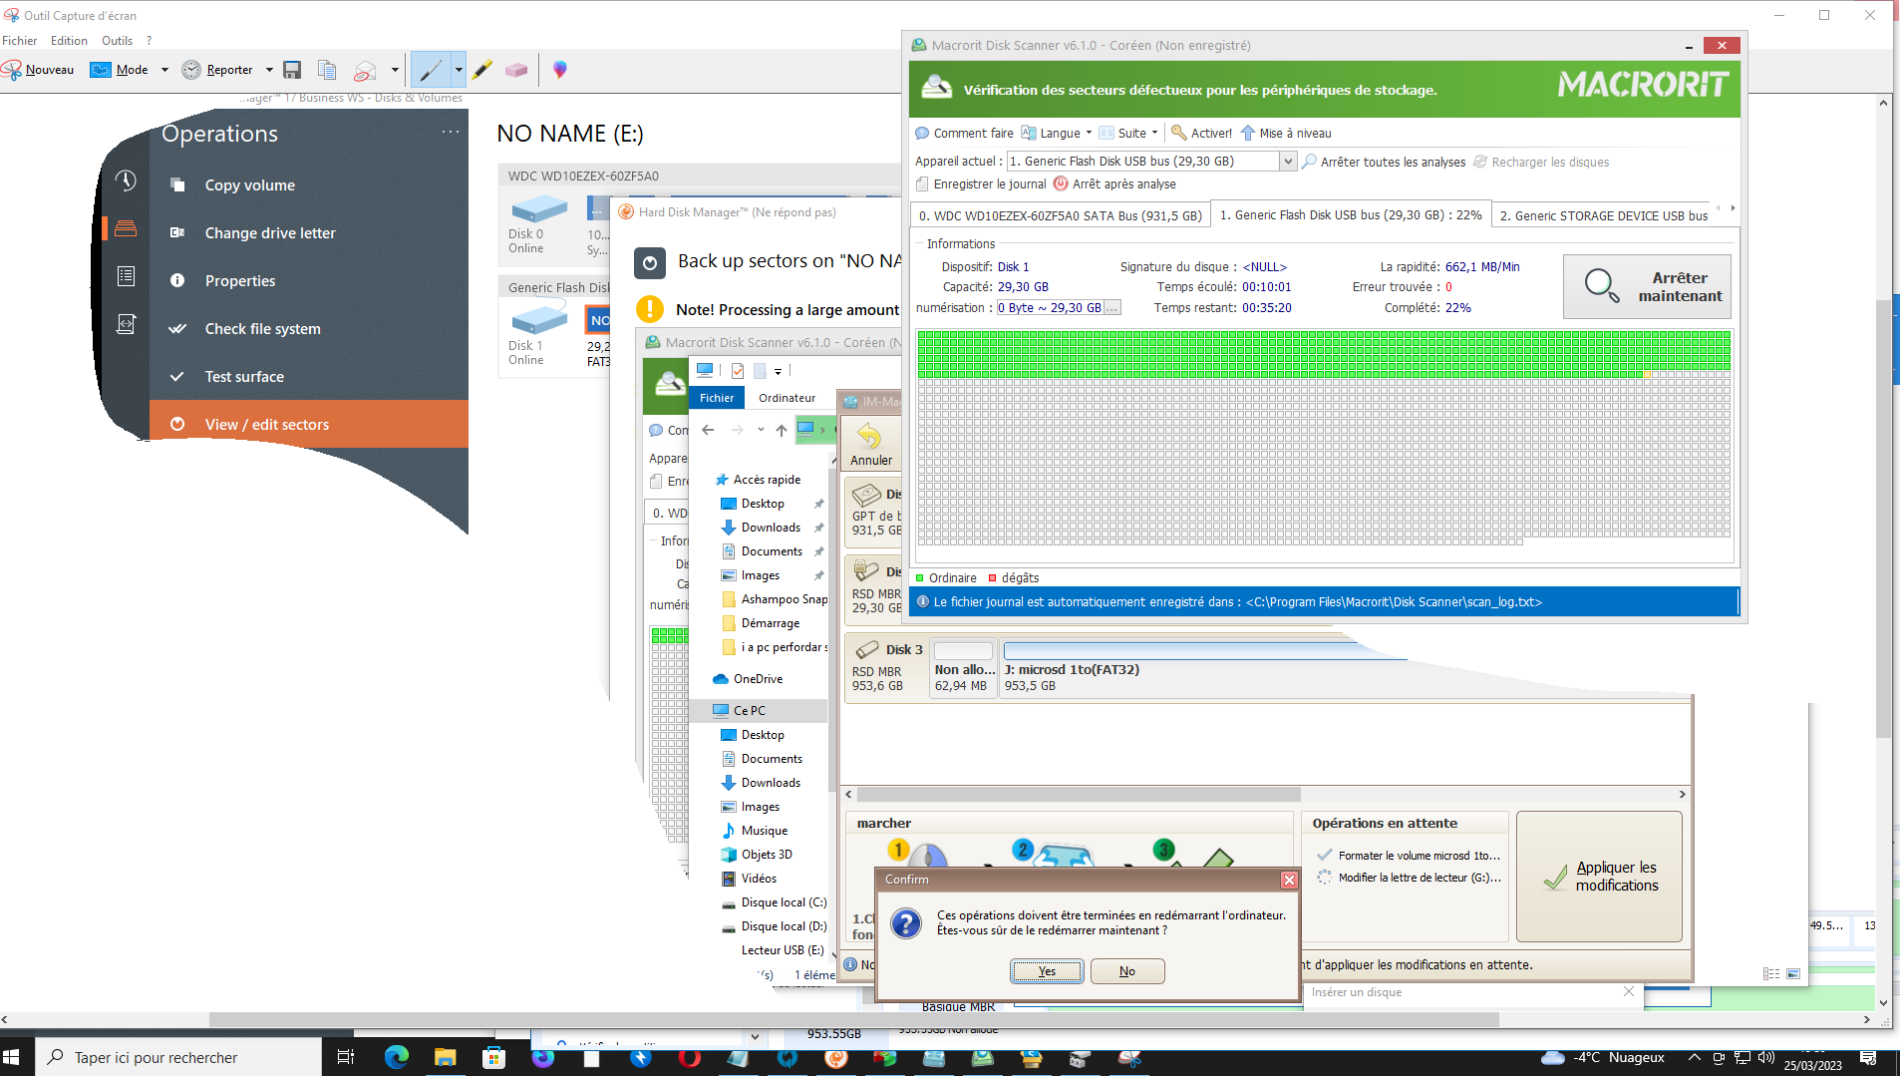Click the code file icon in the sidebar
Screen dimensions: 1900x1076
point(126,324)
